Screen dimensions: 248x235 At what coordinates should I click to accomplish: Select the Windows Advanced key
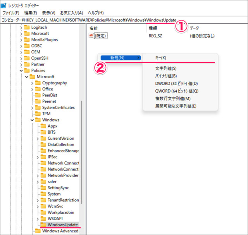pyautogui.click(x=60, y=231)
